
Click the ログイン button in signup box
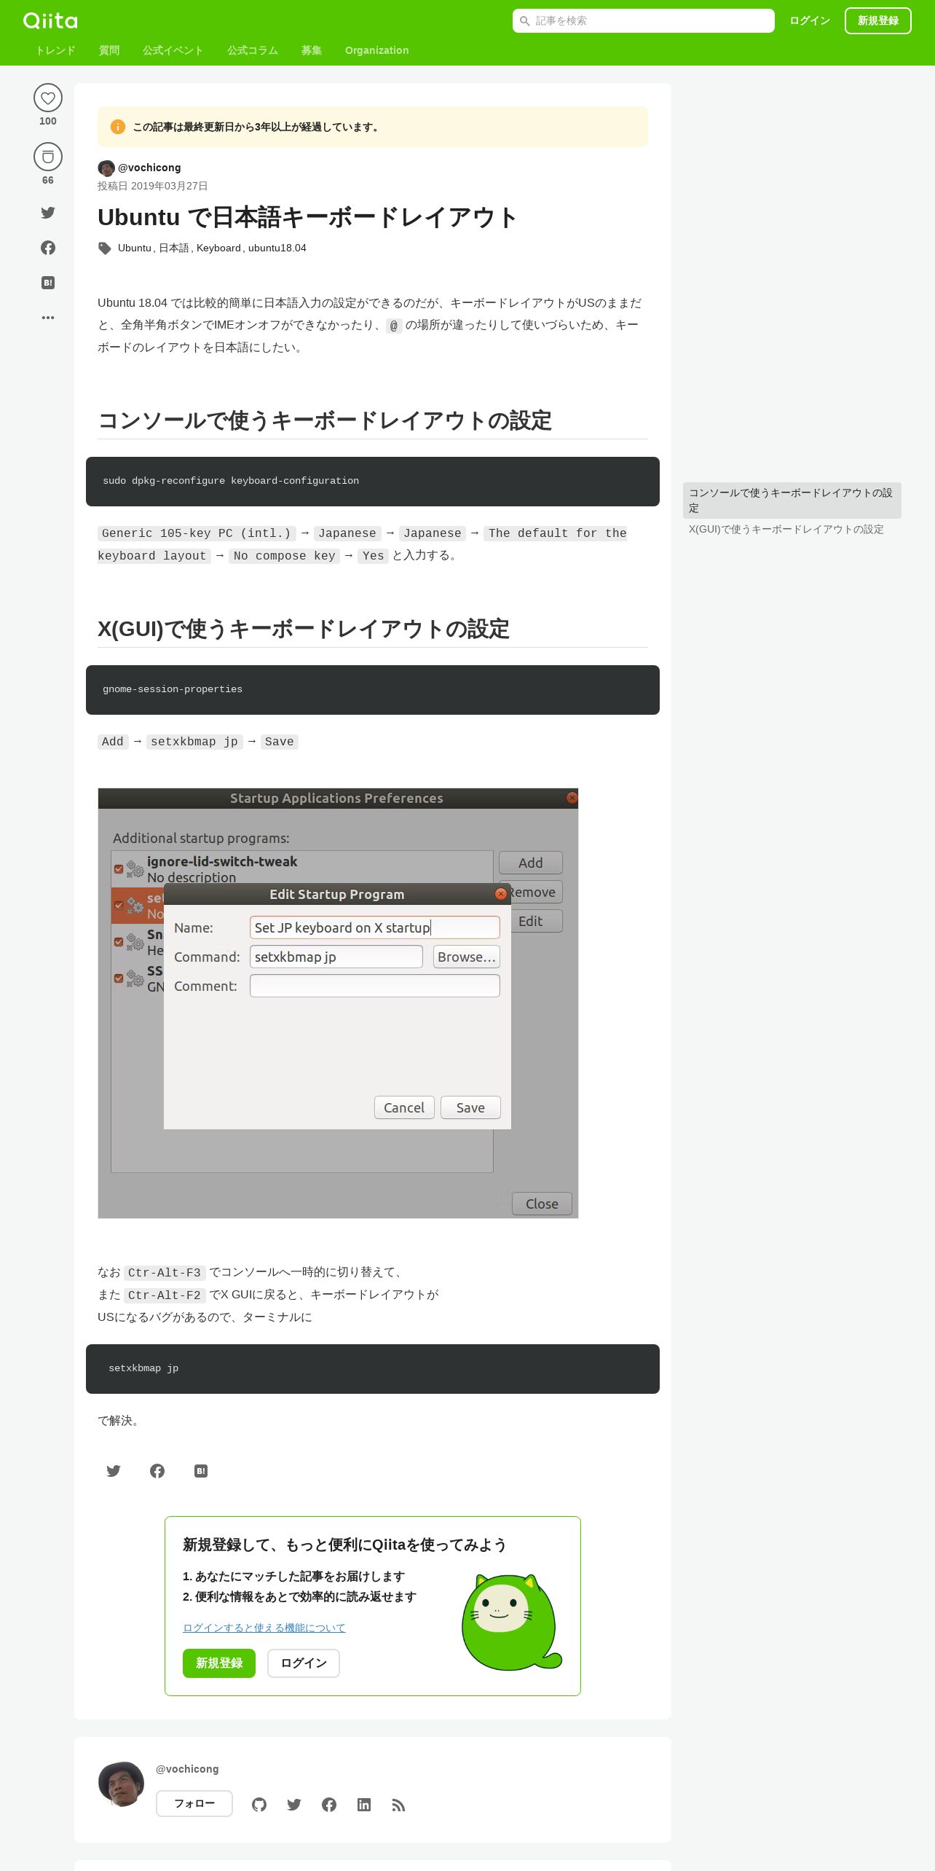[304, 1663]
